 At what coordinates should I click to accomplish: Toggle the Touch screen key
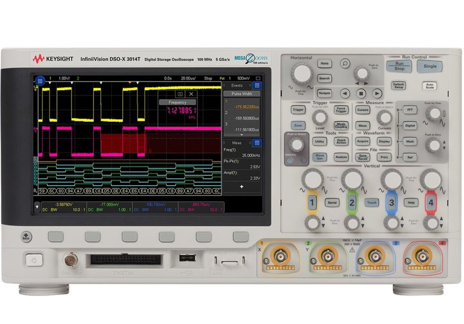(x=372, y=203)
